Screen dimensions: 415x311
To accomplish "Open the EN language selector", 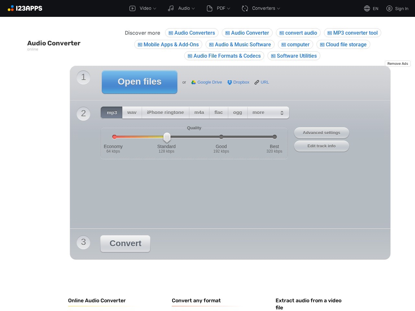I will pos(371,8).
